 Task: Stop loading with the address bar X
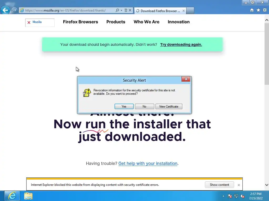[130, 10]
